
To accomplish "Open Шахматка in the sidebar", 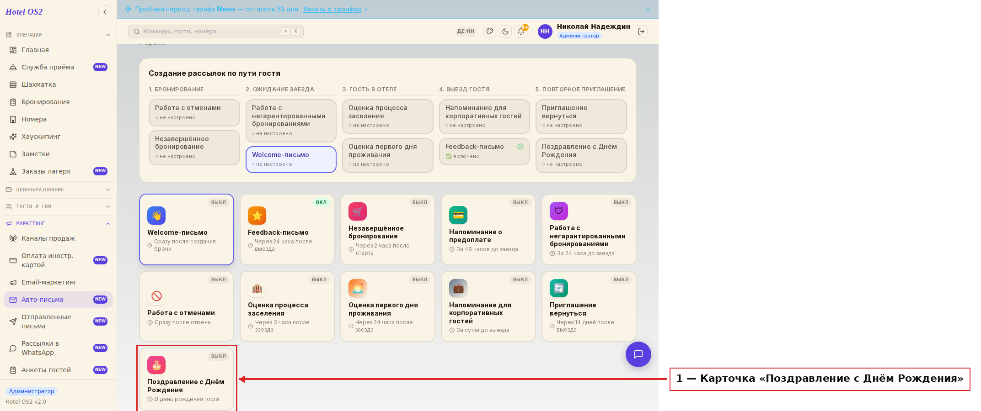I will [58, 84].
